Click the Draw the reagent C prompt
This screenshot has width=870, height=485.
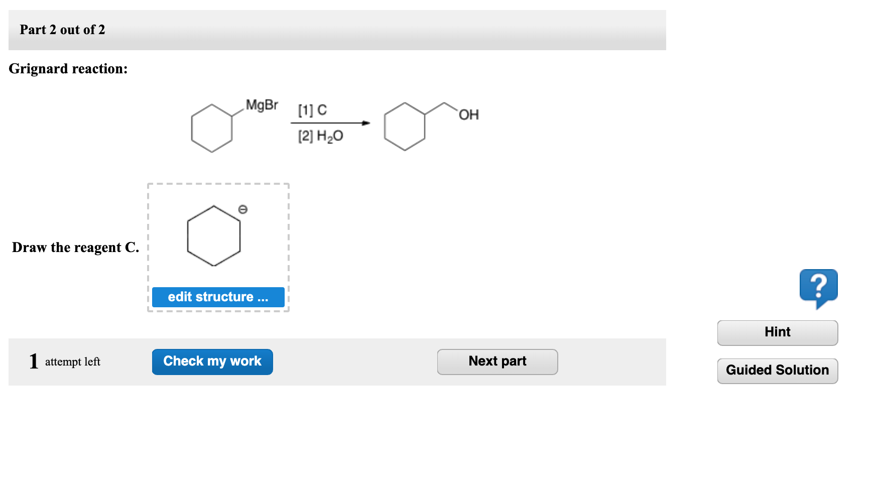coord(75,247)
